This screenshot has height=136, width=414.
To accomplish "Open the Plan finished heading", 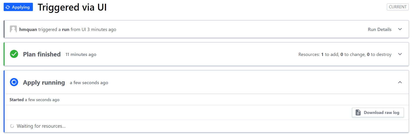I will point(42,54).
